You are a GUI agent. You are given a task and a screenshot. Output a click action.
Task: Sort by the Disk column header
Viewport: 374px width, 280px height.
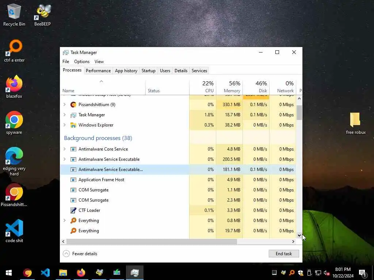pos(256,87)
